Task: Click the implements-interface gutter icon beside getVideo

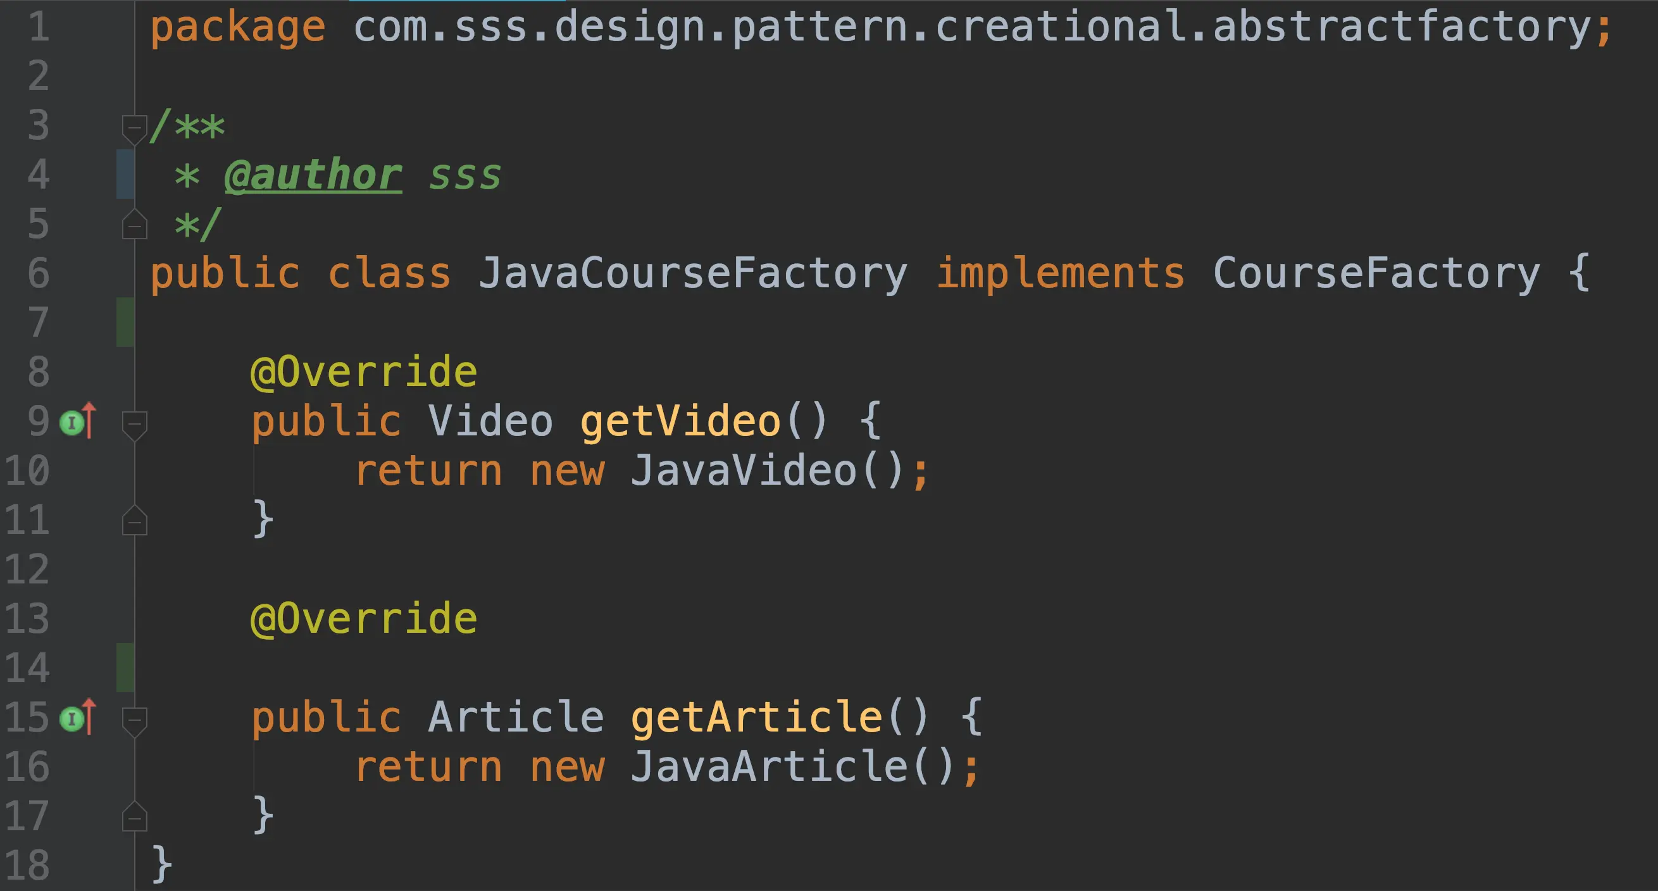Action: tap(78, 421)
